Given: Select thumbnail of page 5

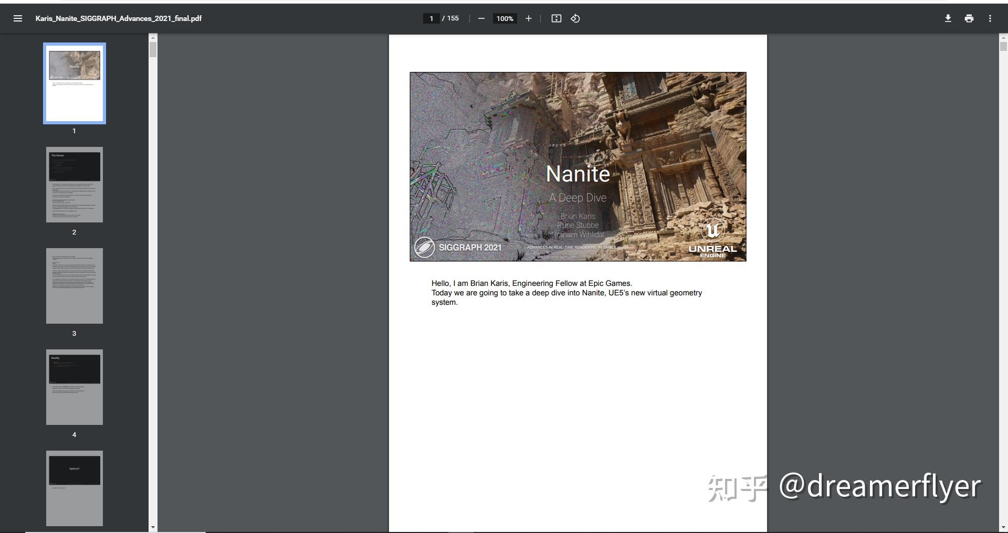Looking at the screenshot, I should pyautogui.click(x=74, y=488).
